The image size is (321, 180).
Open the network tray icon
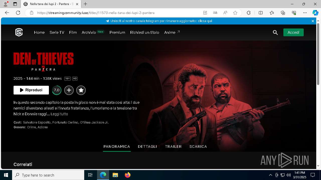283,175
